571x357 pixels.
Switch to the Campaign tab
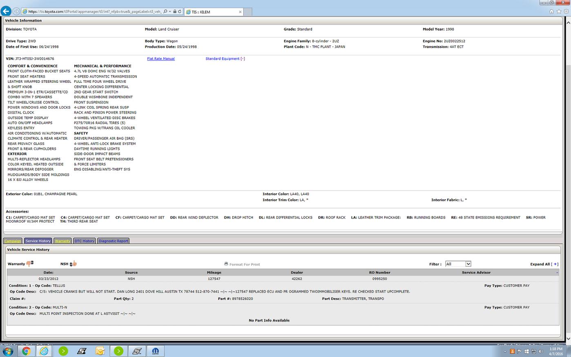13,241
